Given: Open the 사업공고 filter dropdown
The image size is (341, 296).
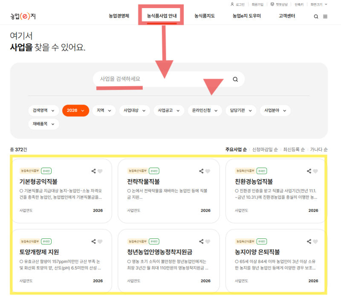Looking at the screenshot, I should pos(169,110).
